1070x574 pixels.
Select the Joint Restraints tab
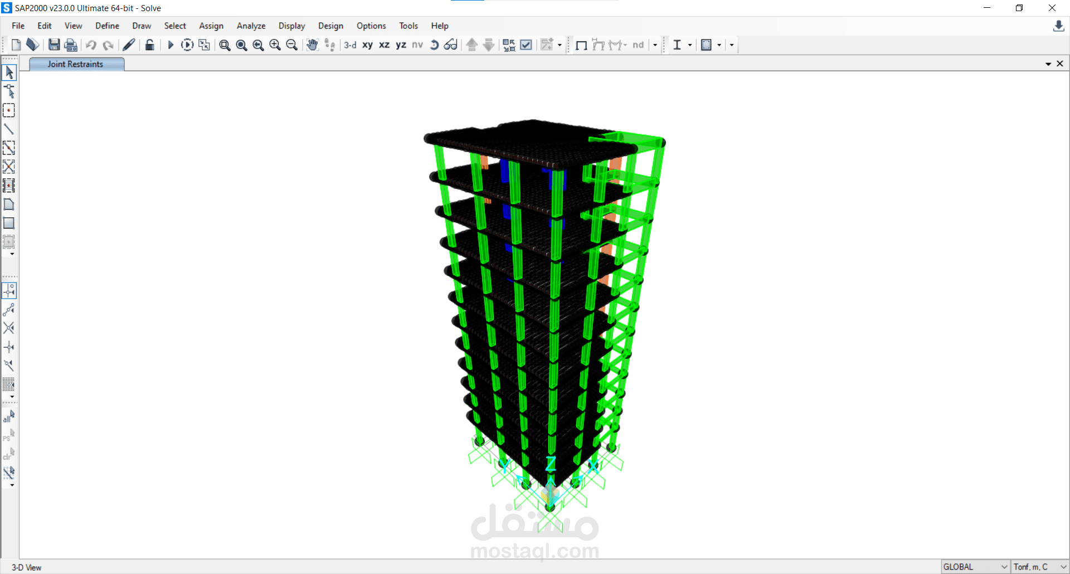(x=76, y=64)
